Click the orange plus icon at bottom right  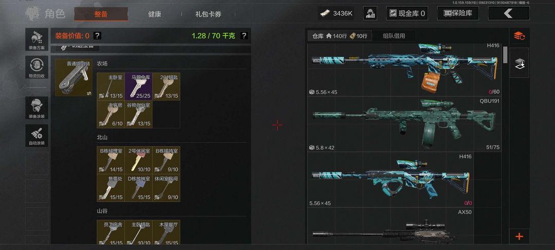[x=519, y=236]
